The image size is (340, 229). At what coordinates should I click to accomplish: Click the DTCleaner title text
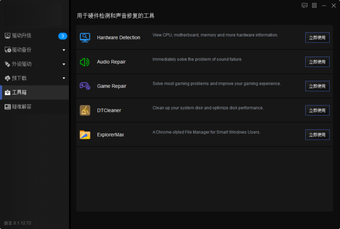pos(109,111)
